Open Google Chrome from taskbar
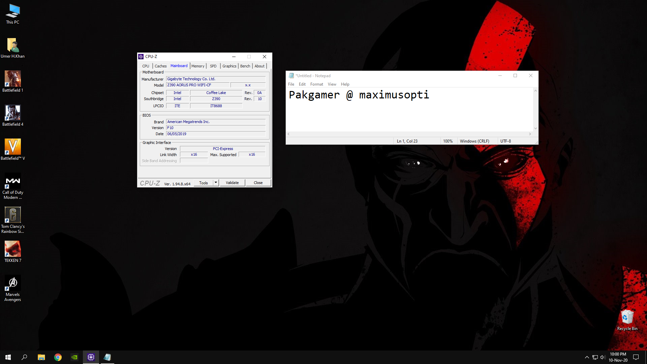The height and width of the screenshot is (364, 647). click(x=58, y=357)
